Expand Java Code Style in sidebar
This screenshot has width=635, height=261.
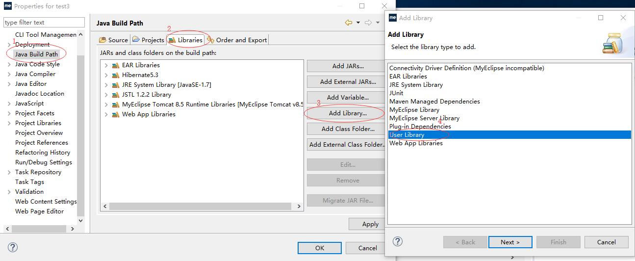[x=9, y=64]
